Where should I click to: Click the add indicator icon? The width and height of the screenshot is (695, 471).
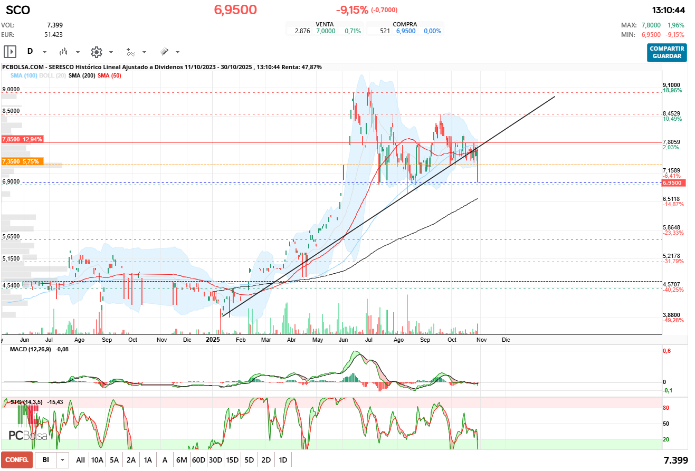tap(130, 52)
